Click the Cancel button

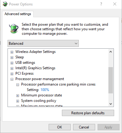84,127
